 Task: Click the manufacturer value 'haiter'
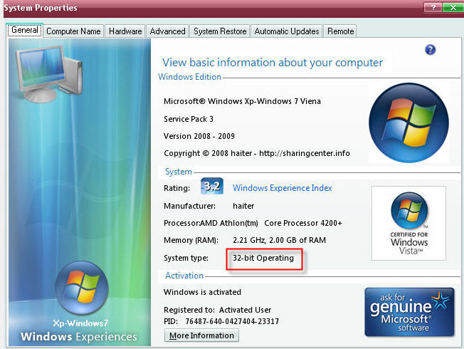243,206
